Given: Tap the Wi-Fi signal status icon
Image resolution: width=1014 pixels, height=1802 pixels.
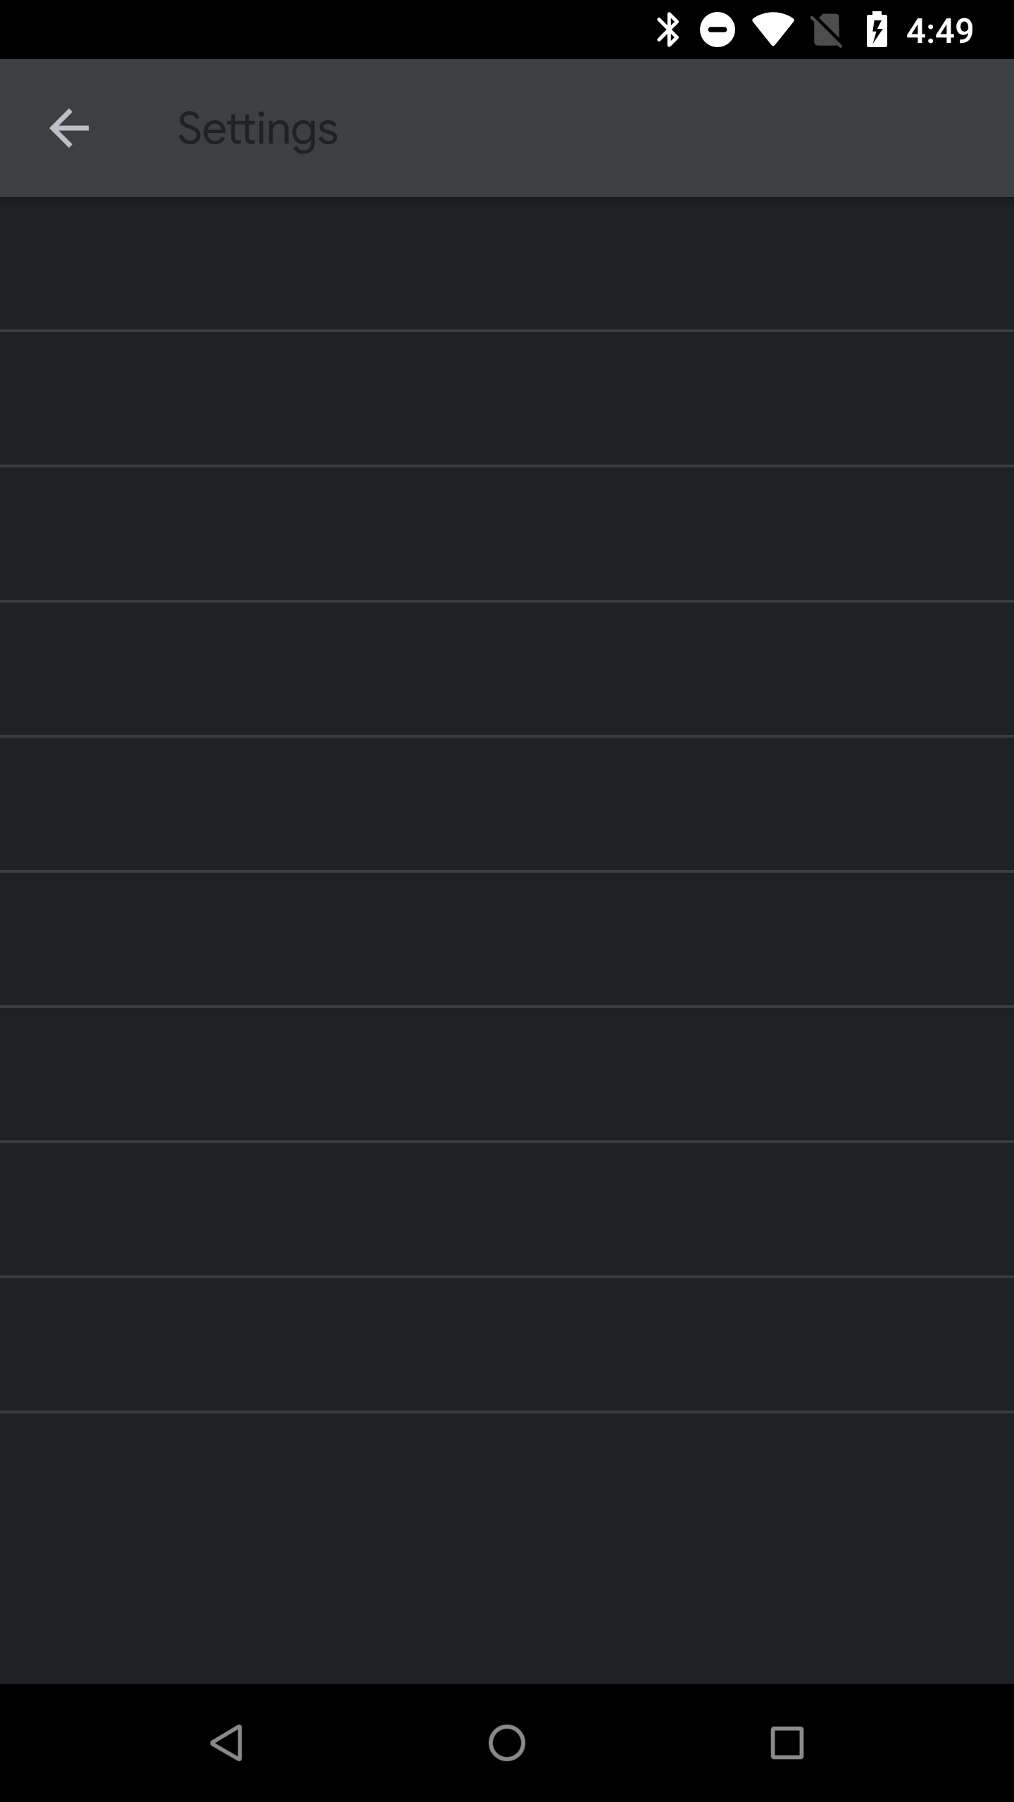Looking at the screenshot, I should pos(772,30).
